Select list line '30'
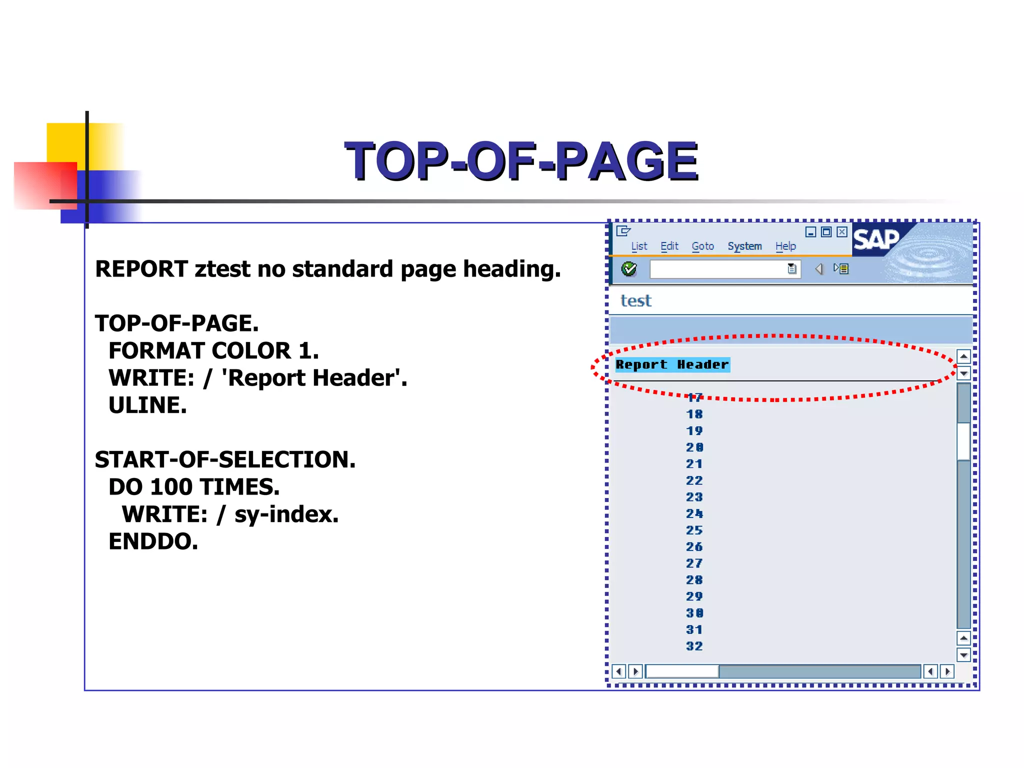1024x768 pixels. (694, 613)
